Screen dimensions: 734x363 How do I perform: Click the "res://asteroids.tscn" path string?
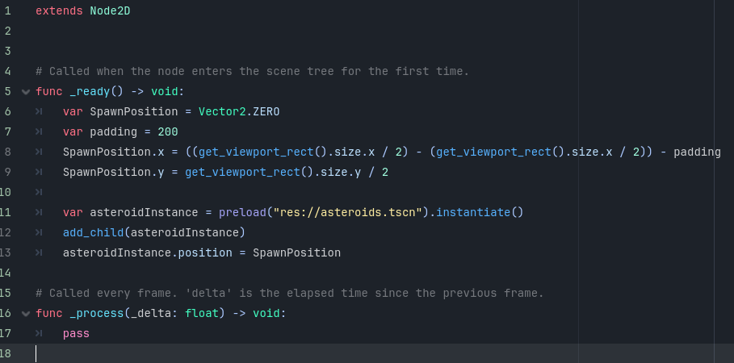[x=347, y=212]
